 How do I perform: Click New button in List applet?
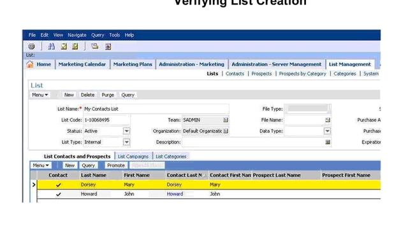pos(69,95)
